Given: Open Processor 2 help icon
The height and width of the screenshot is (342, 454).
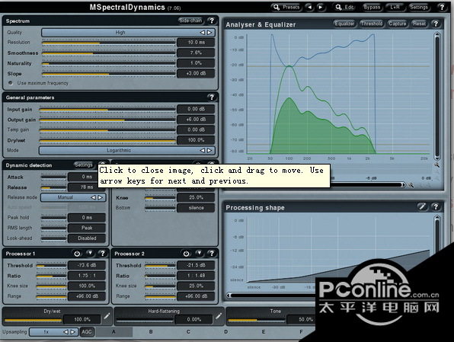Looking at the screenshot, I should (212, 254).
